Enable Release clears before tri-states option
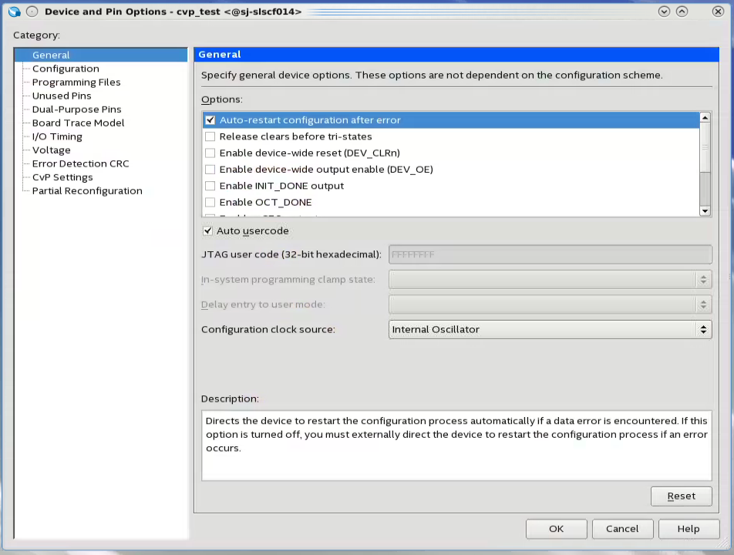 point(210,136)
